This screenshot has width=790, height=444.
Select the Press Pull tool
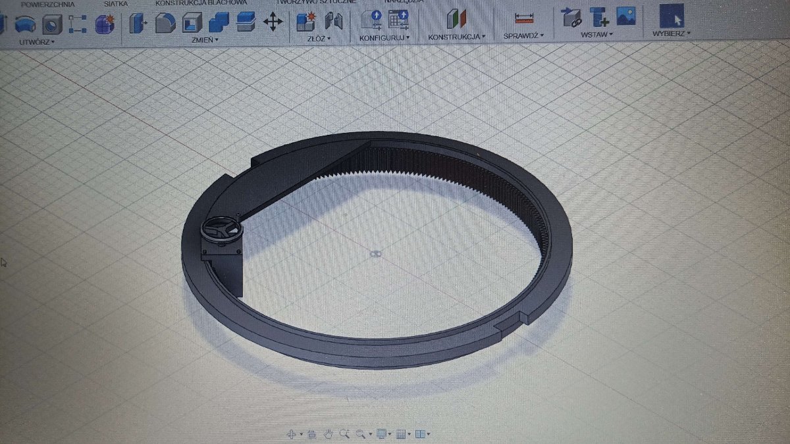(138, 23)
